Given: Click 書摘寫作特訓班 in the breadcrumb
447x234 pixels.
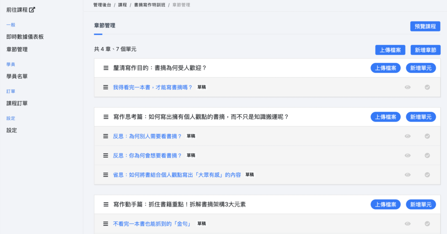Looking at the screenshot, I should [x=150, y=5].
